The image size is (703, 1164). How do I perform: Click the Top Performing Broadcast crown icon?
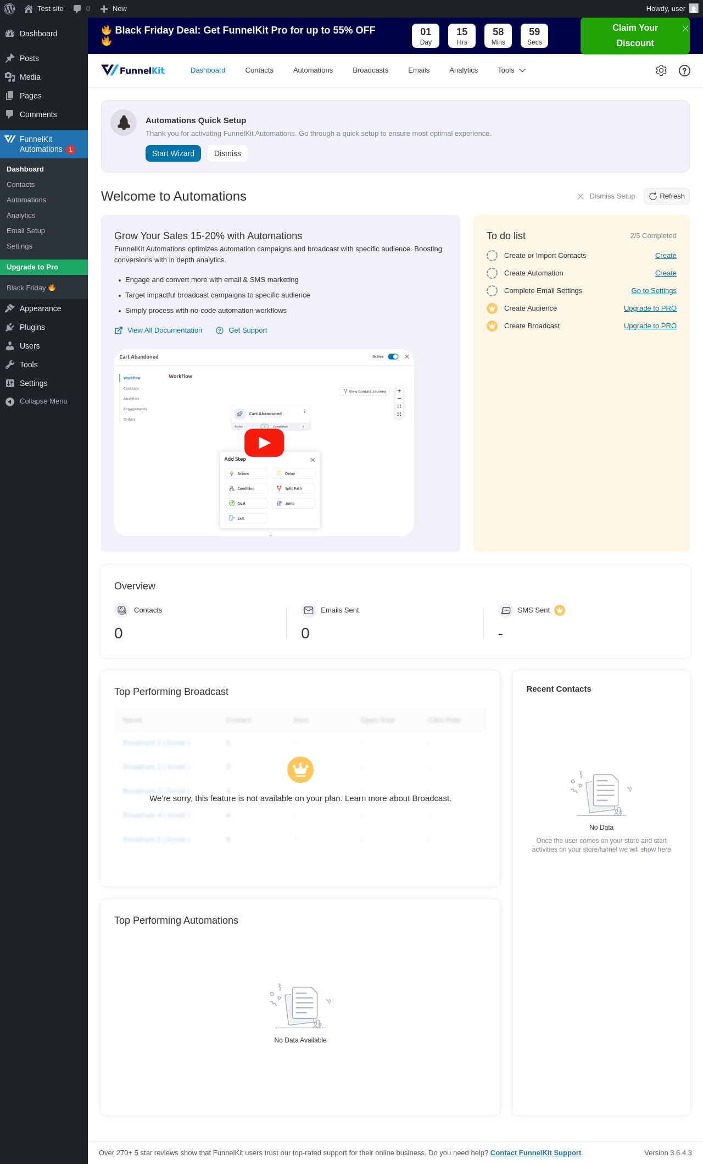[300, 770]
